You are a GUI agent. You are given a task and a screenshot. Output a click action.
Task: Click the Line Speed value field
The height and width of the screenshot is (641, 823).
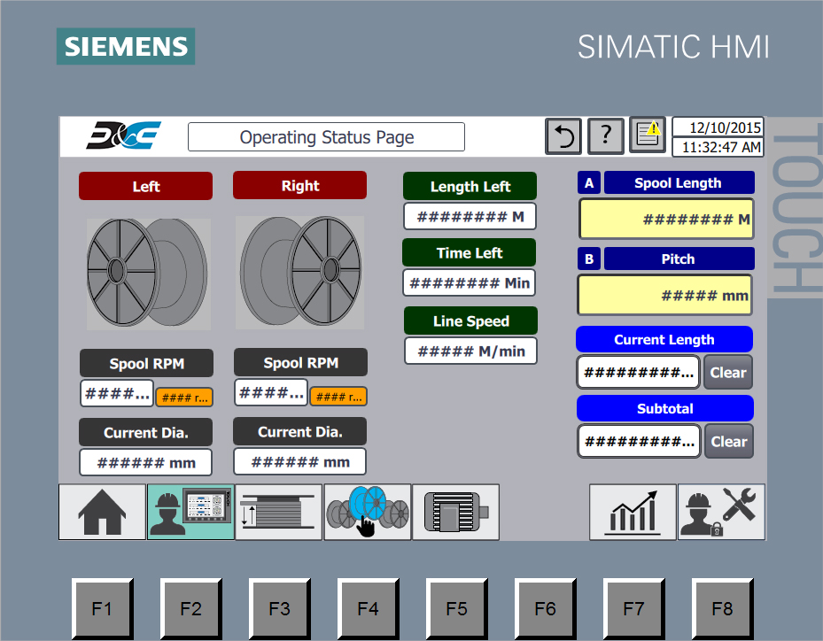pyautogui.click(x=470, y=351)
